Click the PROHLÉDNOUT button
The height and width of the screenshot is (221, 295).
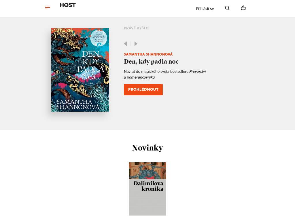click(143, 90)
